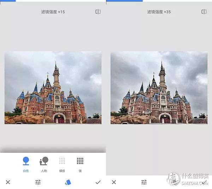Open adjustment sliders in the left screen

[38, 182]
